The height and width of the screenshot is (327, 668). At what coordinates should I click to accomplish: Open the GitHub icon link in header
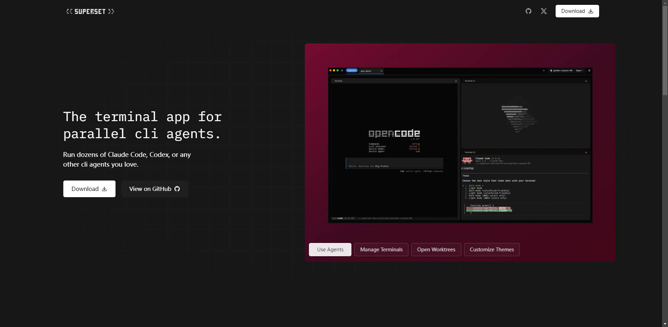point(528,11)
